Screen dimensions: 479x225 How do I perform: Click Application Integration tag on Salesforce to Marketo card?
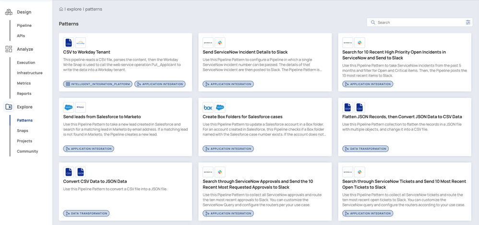89,149
